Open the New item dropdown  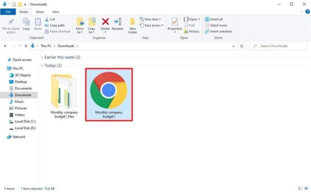150,19
